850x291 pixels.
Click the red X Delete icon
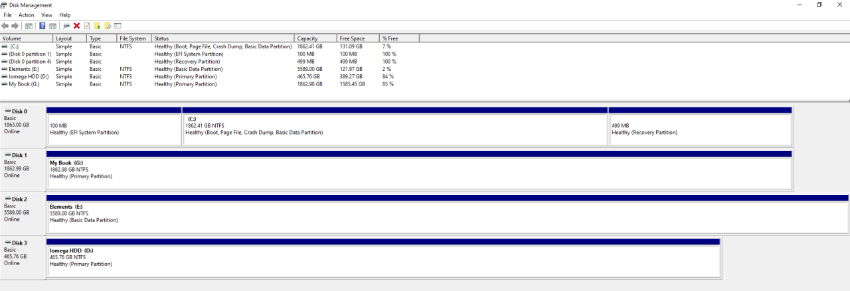(76, 26)
